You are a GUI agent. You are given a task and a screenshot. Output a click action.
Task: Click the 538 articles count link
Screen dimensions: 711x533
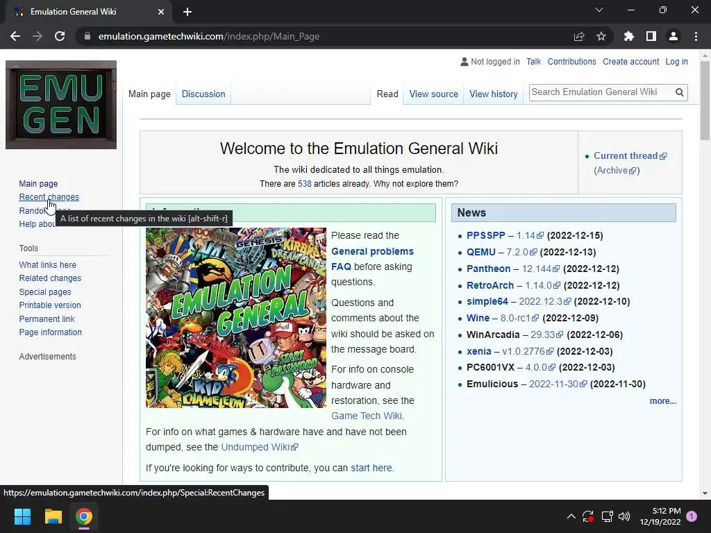[304, 184]
